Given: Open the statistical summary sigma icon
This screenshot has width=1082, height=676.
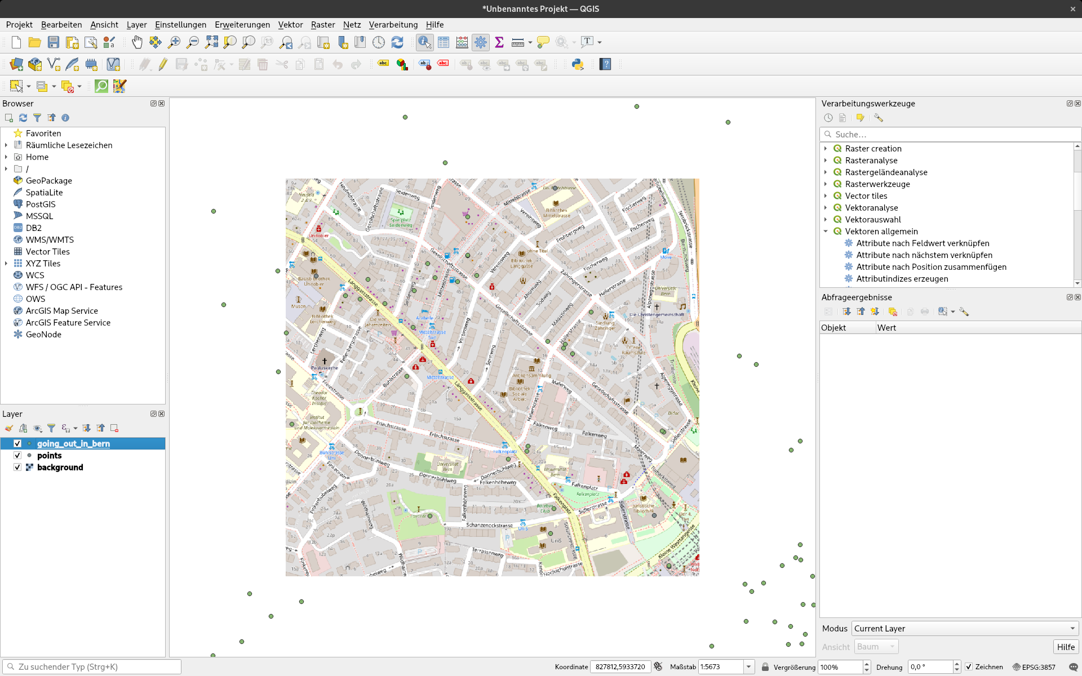Looking at the screenshot, I should pos(499,42).
